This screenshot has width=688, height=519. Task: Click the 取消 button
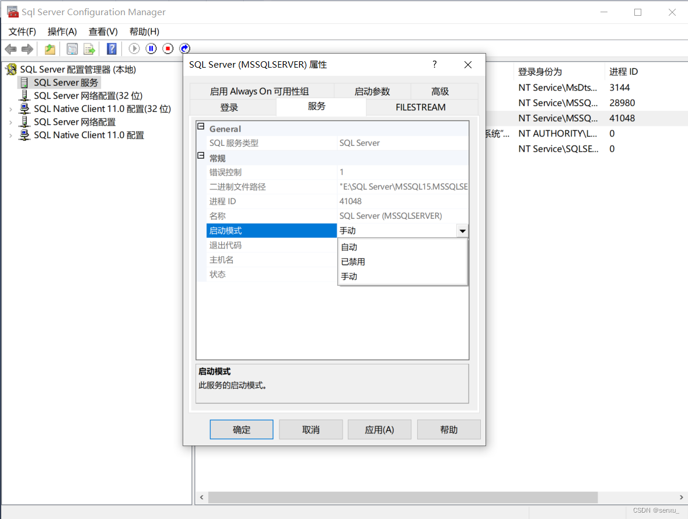click(x=310, y=430)
